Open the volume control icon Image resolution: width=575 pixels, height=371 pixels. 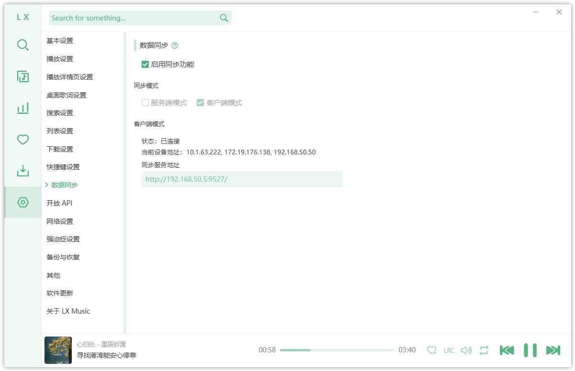[466, 350]
